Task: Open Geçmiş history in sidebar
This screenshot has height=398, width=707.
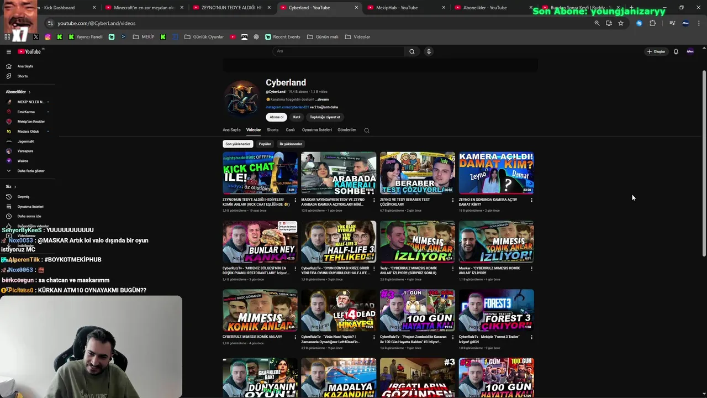Action: pyautogui.click(x=23, y=197)
